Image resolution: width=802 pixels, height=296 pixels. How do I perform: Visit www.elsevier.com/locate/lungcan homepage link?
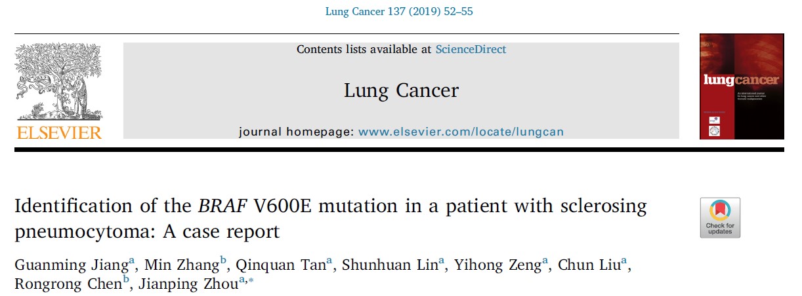pos(461,132)
